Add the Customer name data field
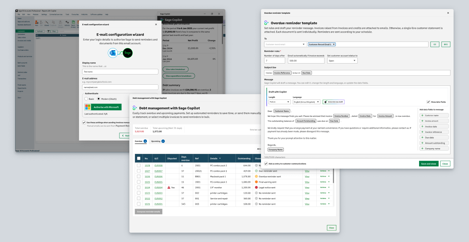The height and width of the screenshot is (242, 469). [x=434, y=115]
